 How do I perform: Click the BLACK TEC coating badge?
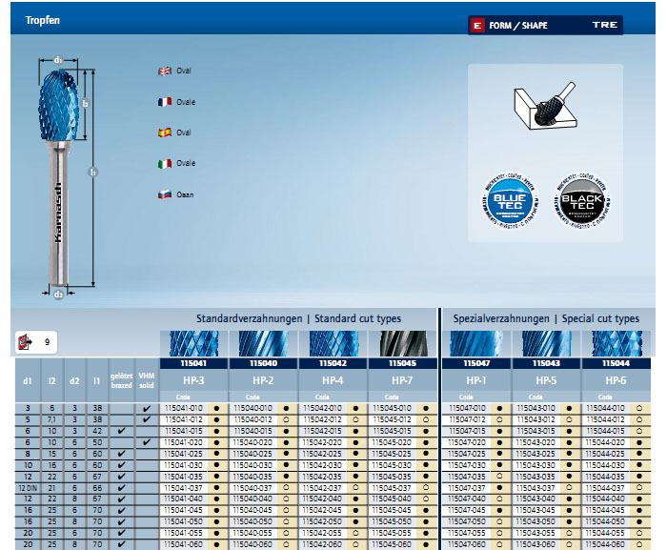point(582,201)
